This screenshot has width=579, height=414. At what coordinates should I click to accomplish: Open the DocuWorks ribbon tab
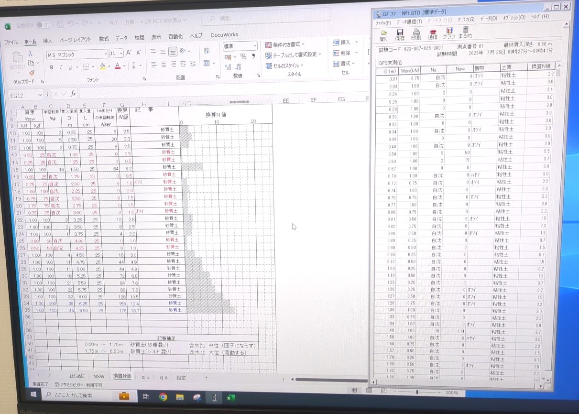coord(224,35)
